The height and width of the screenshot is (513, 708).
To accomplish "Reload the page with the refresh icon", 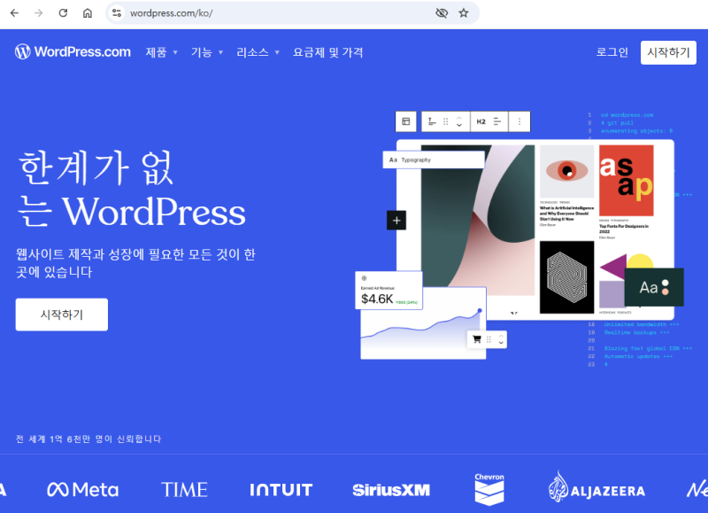I will (x=63, y=13).
